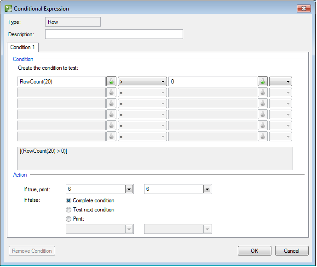Select the Complete condition radio button

point(69,200)
